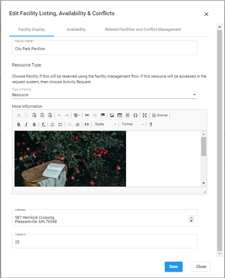Expand the Styles dropdown
The image size is (225, 278).
coord(105,125)
